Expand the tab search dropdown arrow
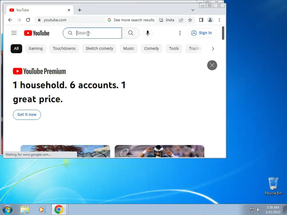The image size is (287, 215). pos(193,10)
